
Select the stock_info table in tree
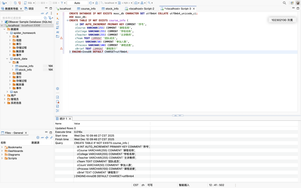click(x=25, y=70)
